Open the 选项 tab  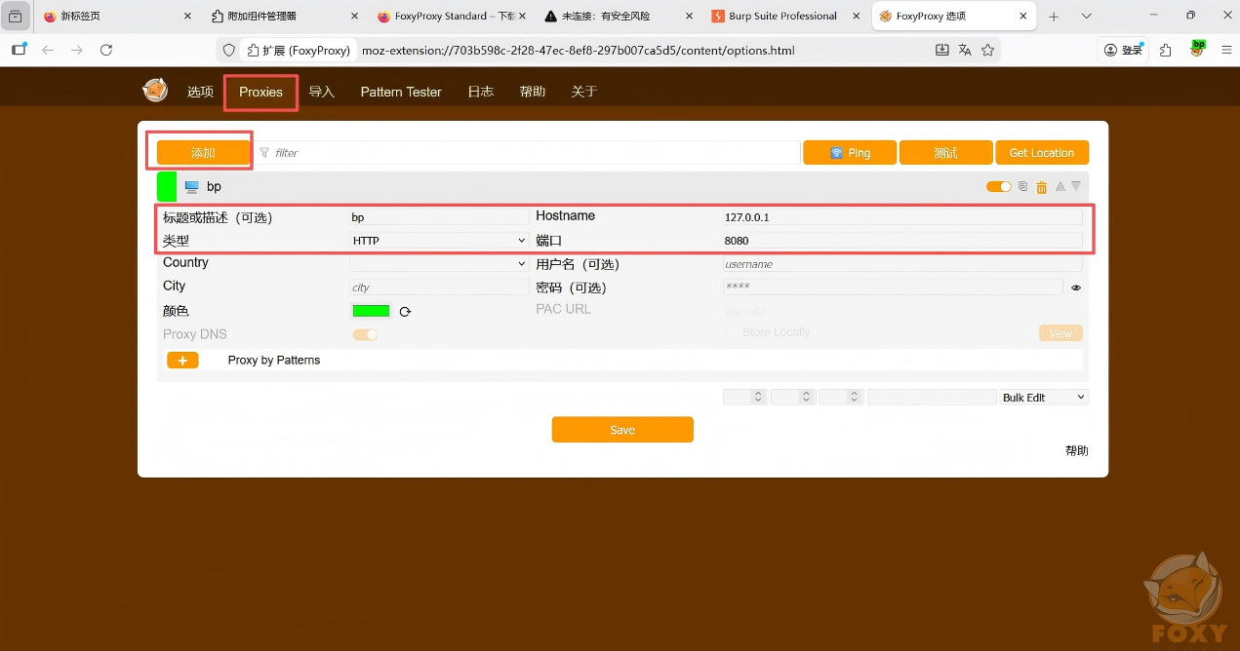click(x=200, y=92)
